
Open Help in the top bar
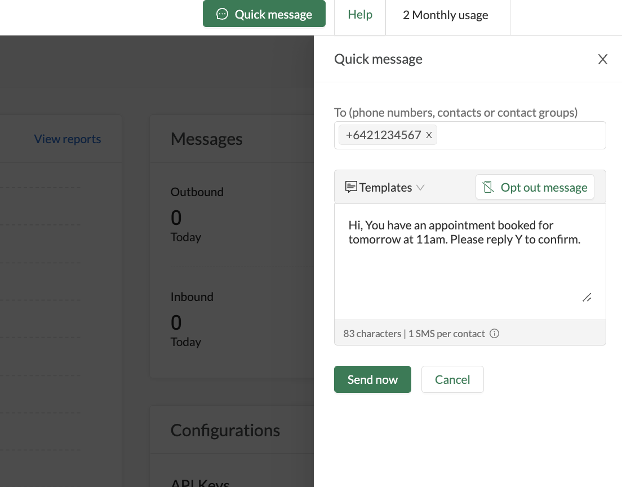359,15
